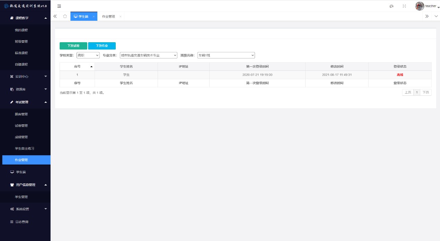Toggle the sidebar collapse hamburger icon
The height and width of the screenshot is (241, 440).
(59, 6)
